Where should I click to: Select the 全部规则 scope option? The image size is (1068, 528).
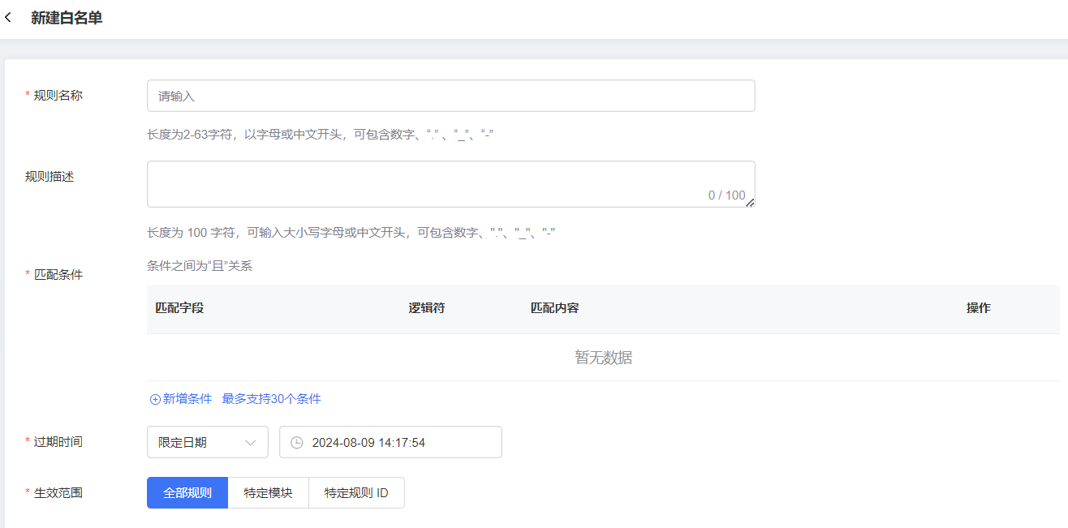pos(187,493)
